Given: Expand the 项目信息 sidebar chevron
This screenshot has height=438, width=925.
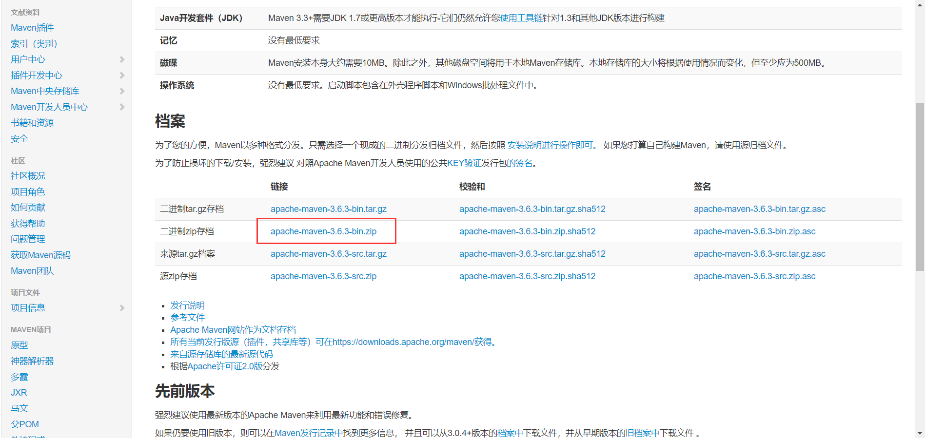Looking at the screenshot, I should coord(122,308).
